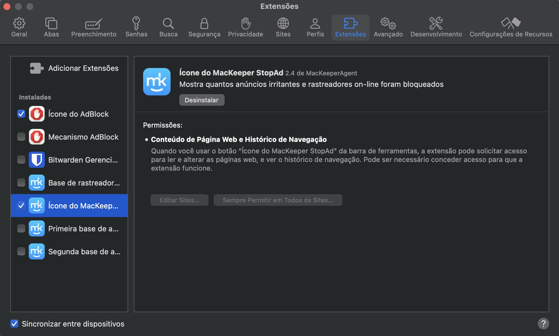The width and height of the screenshot is (559, 336).
Task: Switch to the Extensões tab
Action: (x=350, y=27)
